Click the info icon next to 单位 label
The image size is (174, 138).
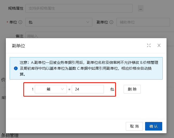coord(20,22)
